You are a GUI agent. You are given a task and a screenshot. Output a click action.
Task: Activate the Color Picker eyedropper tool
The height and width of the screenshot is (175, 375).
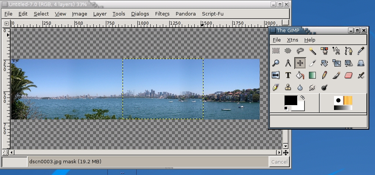coord(361,51)
